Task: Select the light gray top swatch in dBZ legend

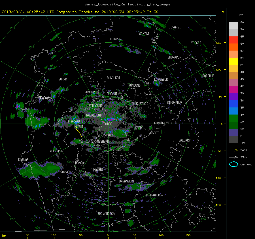Action: coord(233,26)
